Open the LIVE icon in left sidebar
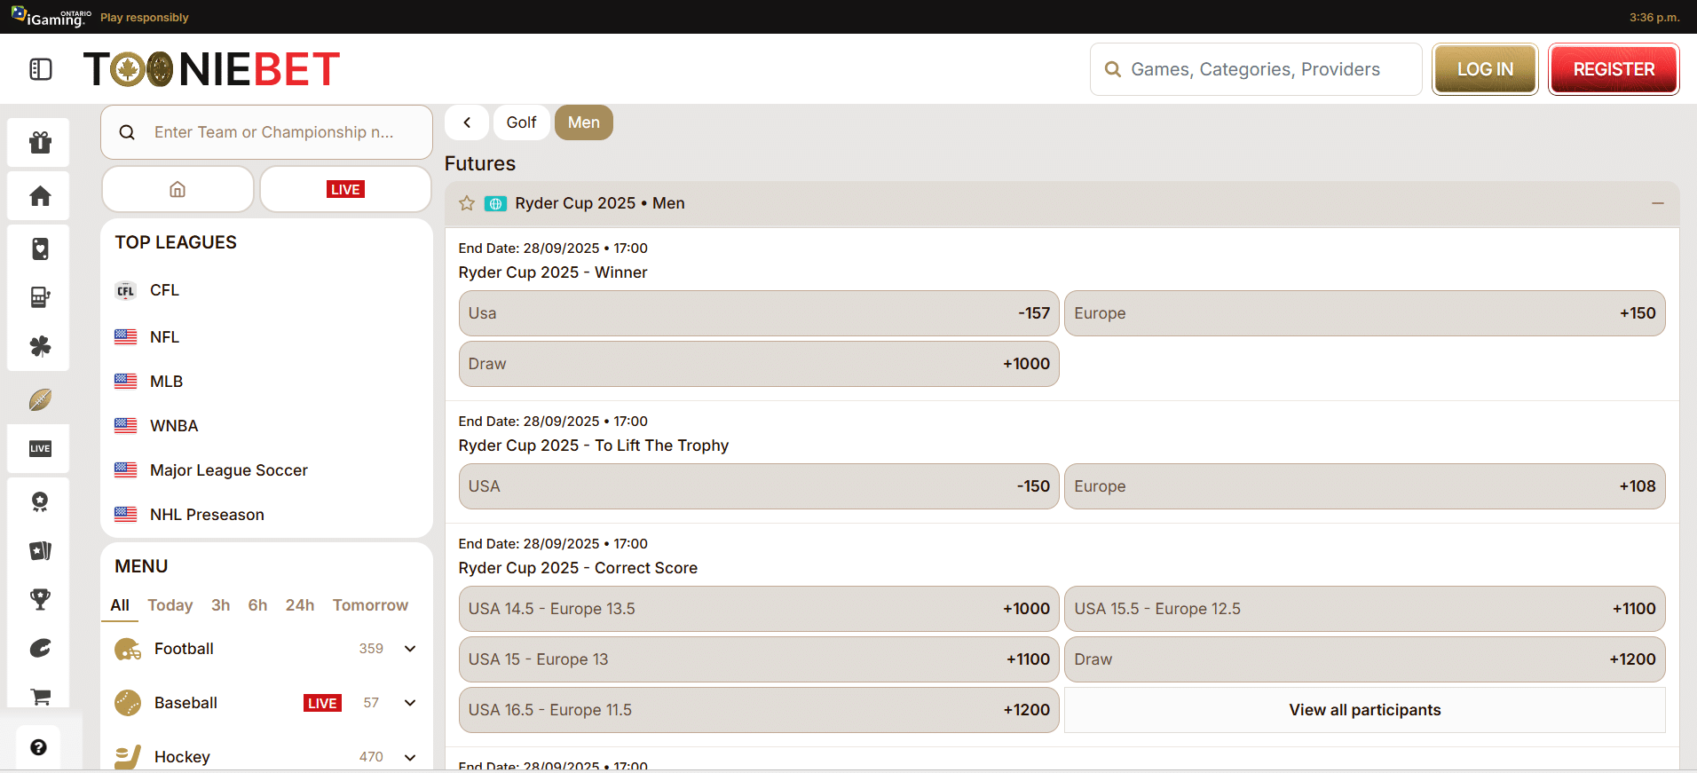This screenshot has width=1697, height=773. (x=40, y=448)
